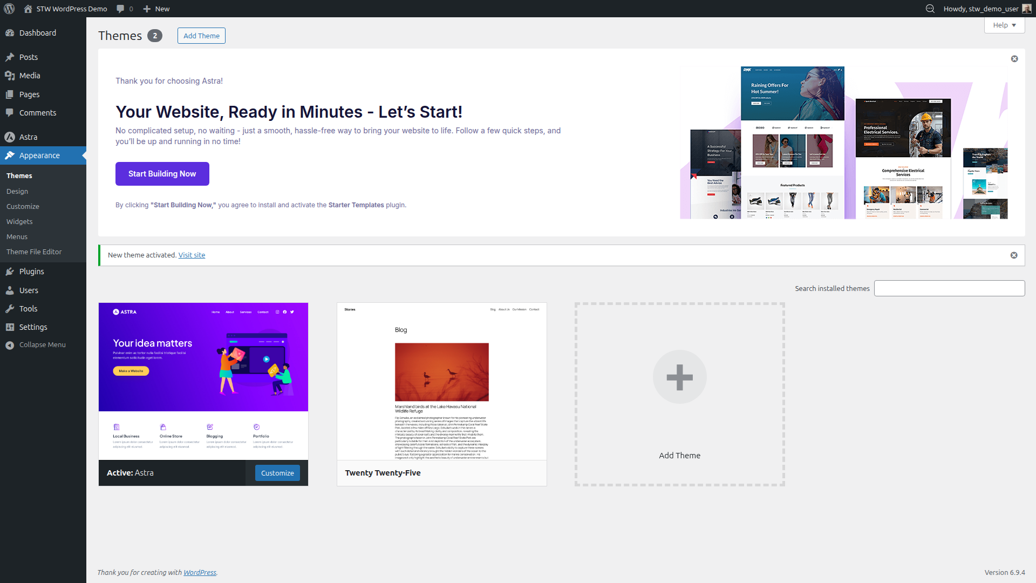This screenshot has height=583, width=1036.
Task: Follow the Visit site link
Action: click(192, 255)
